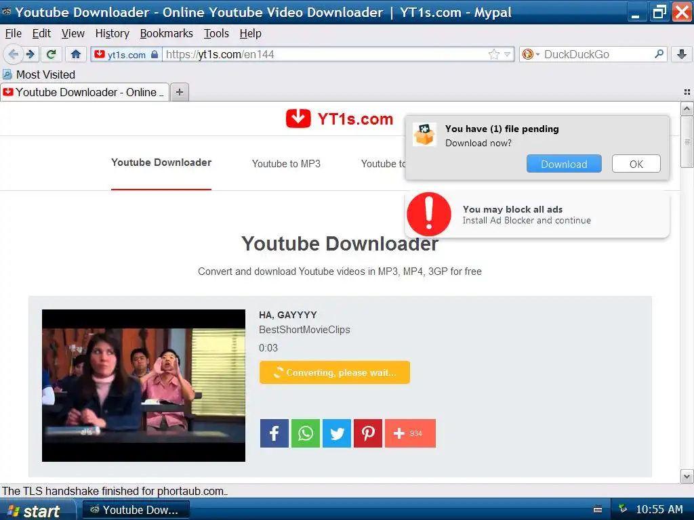Click the URL address field
Image resolution: width=694 pixels, height=520 pixels.
coord(325,54)
